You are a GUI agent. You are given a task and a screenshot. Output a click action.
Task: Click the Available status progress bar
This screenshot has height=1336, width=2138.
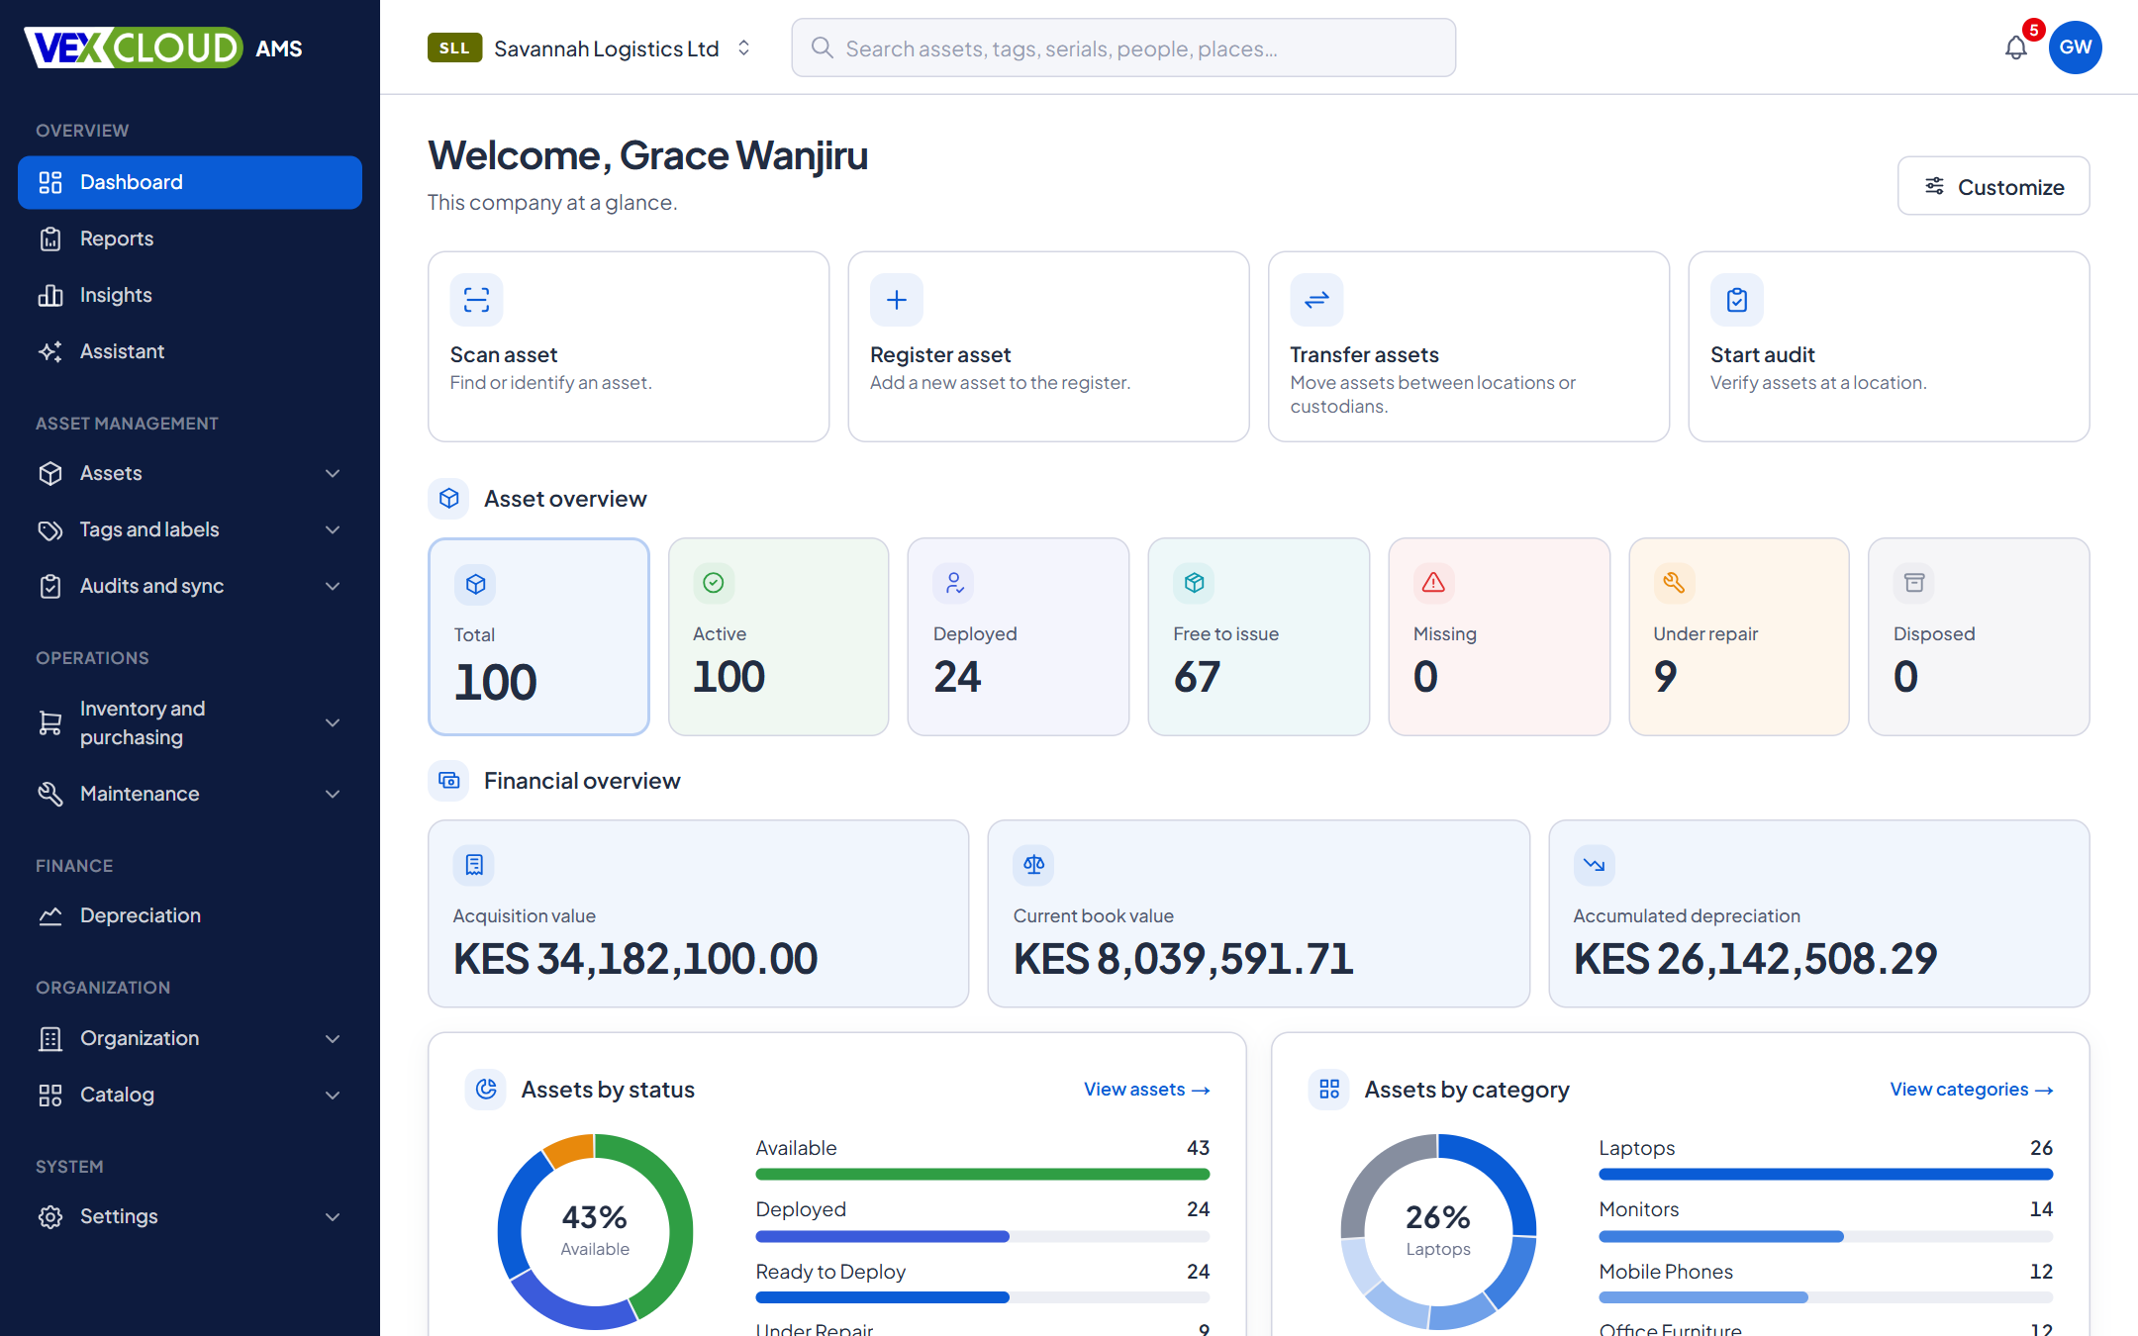tap(982, 1174)
